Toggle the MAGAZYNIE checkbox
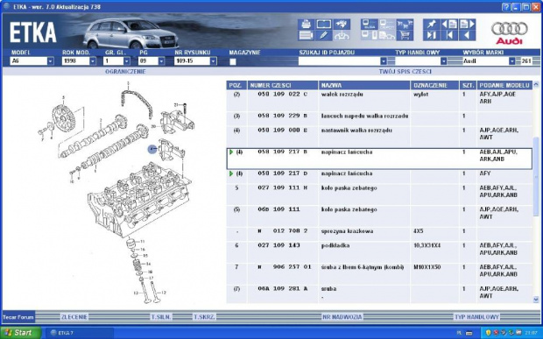The width and height of the screenshot is (543, 339). [x=233, y=61]
